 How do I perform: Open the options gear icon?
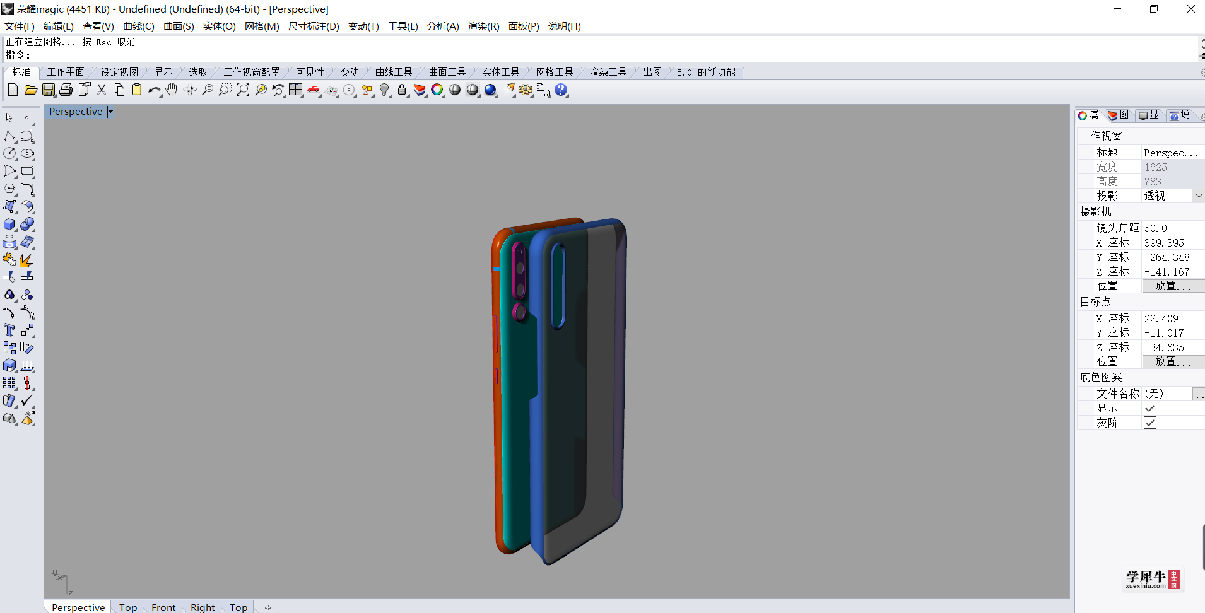[526, 90]
